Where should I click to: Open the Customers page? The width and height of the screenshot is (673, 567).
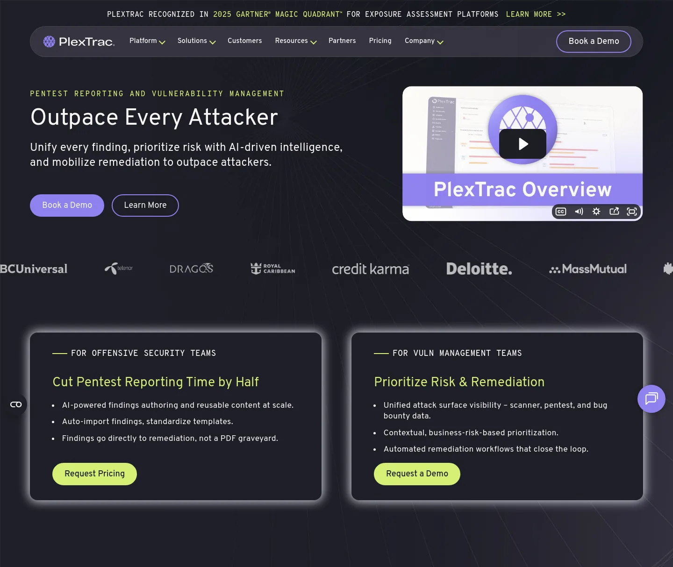click(245, 41)
